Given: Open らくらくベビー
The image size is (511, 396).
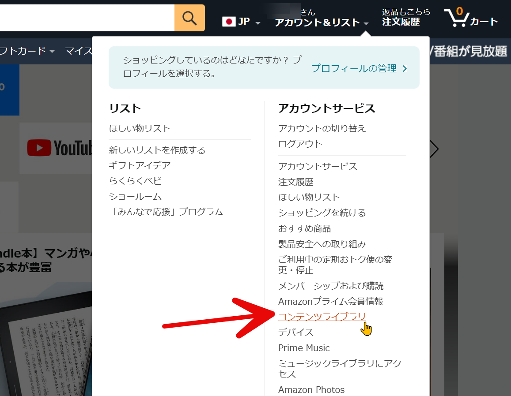Looking at the screenshot, I should coord(139,181).
